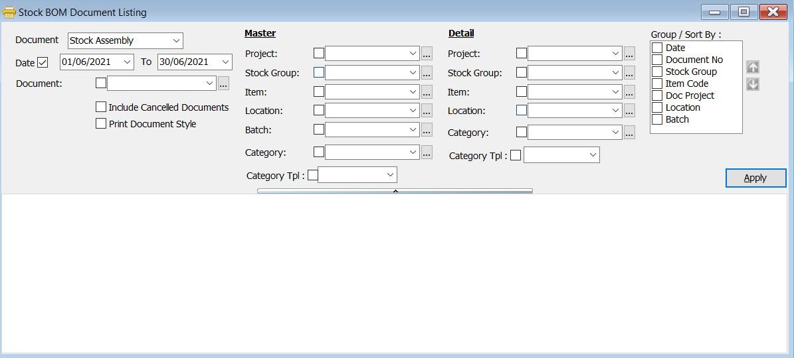The height and width of the screenshot is (358, 794).
Task: Open Detail Category lookup ellipsis button
Action: click(629, 133)
